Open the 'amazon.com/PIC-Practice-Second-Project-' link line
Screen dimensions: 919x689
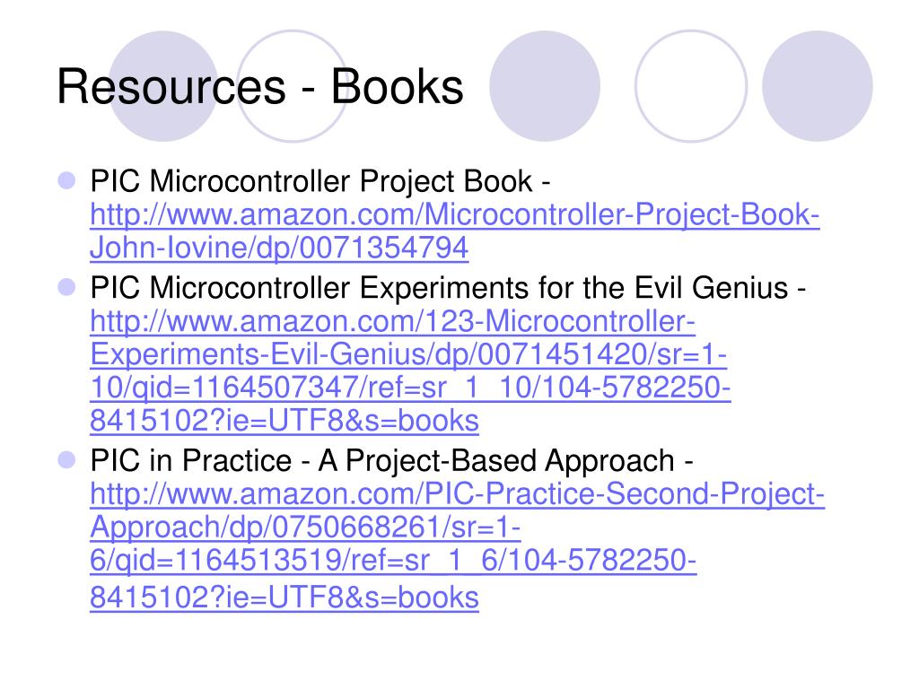click(457, 494)
